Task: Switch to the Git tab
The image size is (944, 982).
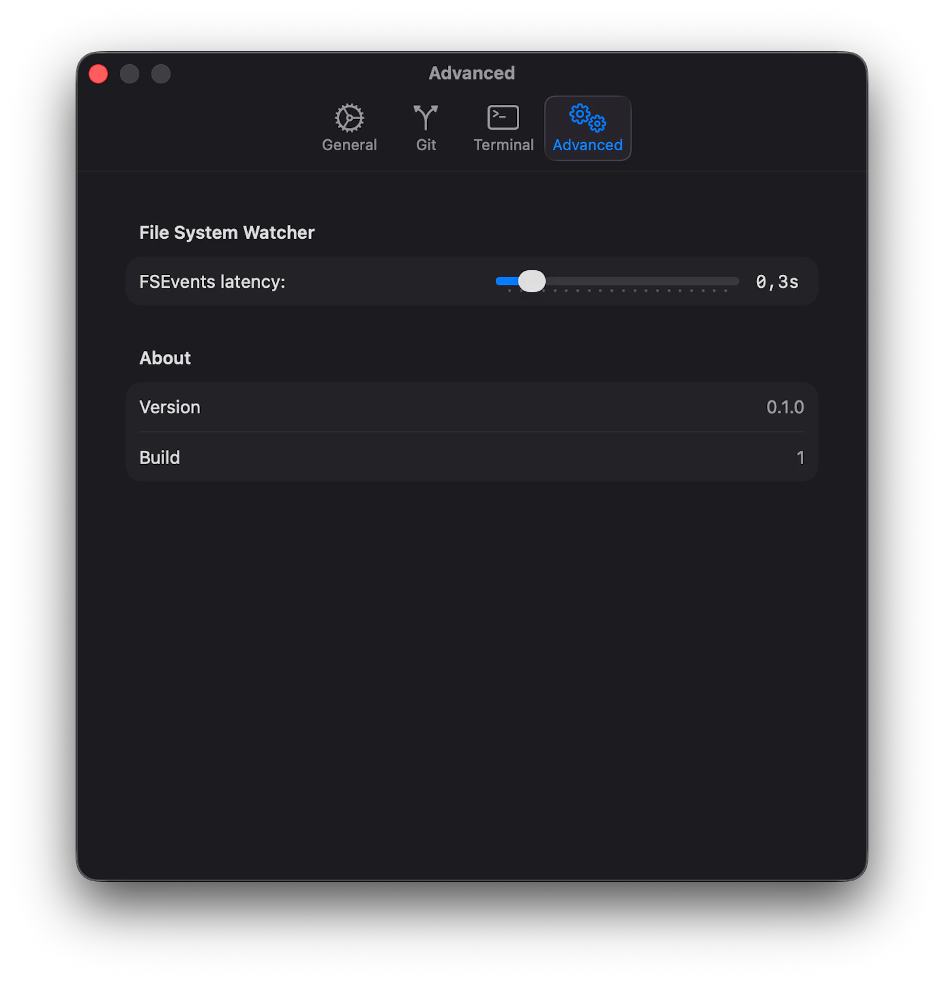Action: tap(425, 129)
